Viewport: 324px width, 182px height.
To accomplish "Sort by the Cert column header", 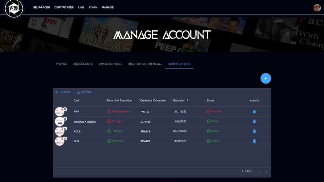I will tap(77, 101).
